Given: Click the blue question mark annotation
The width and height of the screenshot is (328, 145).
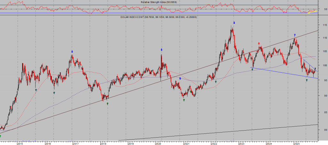Looking at the screenshot, I should pyautogui.click(x=295, y=35).
